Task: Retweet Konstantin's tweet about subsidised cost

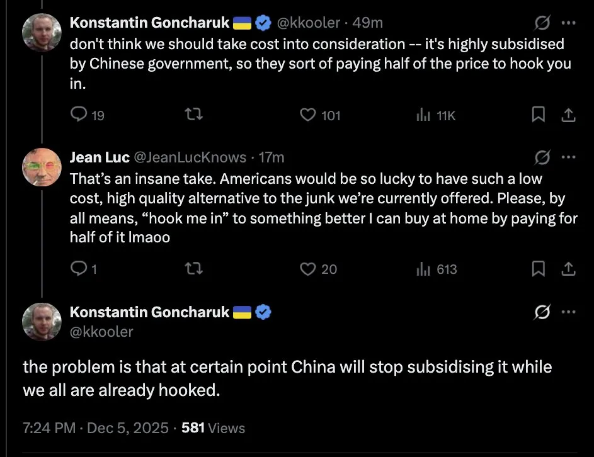Action: point(195,115)
